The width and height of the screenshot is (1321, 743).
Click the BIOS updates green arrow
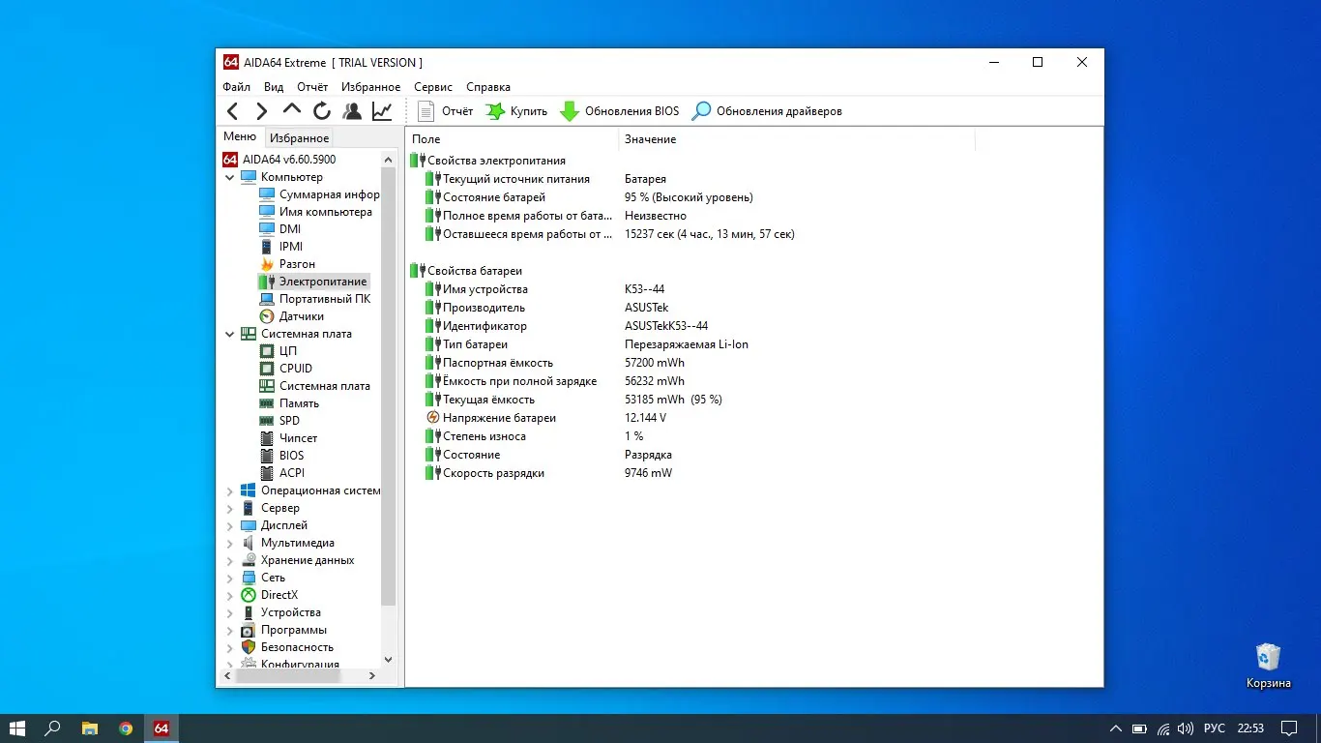570,111
